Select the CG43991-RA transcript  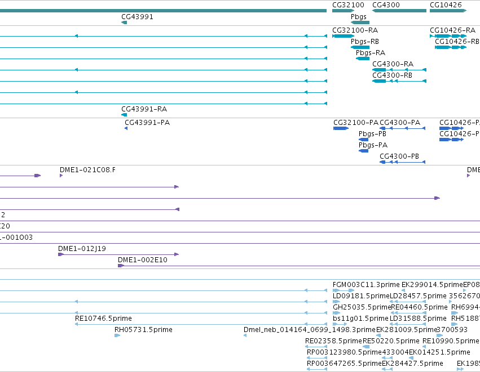124,115
